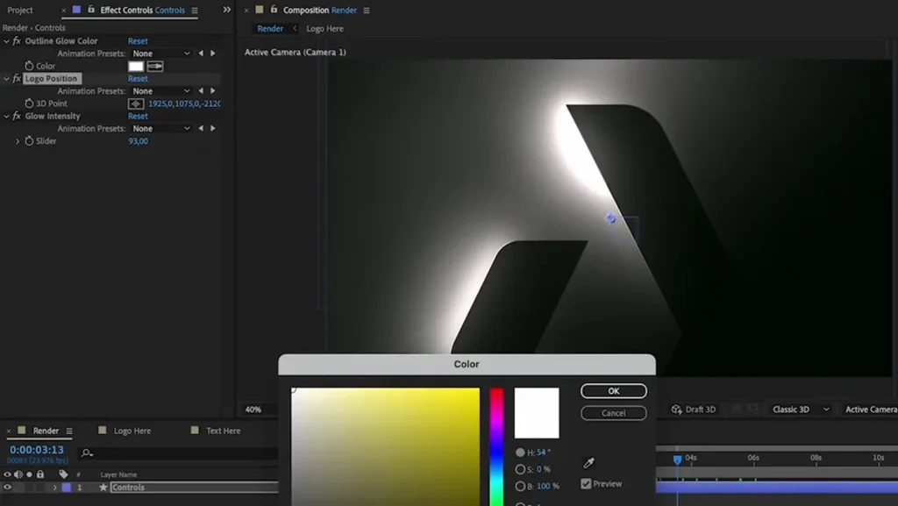The width and height of the screenshot is (898, 506).
Task: Close the Effect Controls panel tab
Action: [63, 11]
